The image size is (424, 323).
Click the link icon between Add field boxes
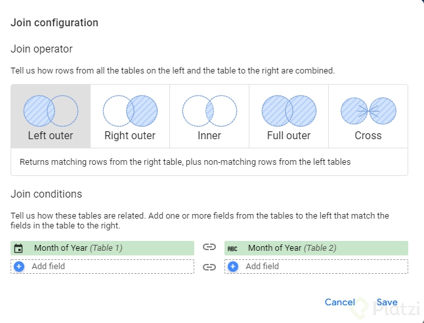tap(209, 267)
